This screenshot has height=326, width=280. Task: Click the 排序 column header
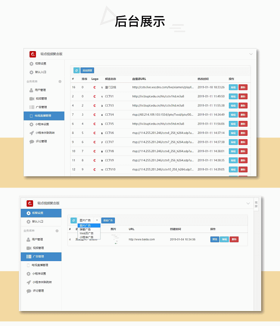84,79
